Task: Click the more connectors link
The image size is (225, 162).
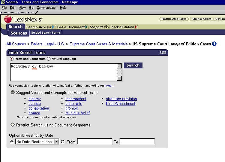Action: (x=108, y=86)
